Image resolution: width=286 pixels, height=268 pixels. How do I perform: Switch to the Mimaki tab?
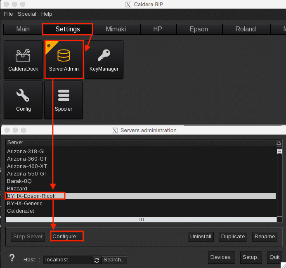point(116,29)
